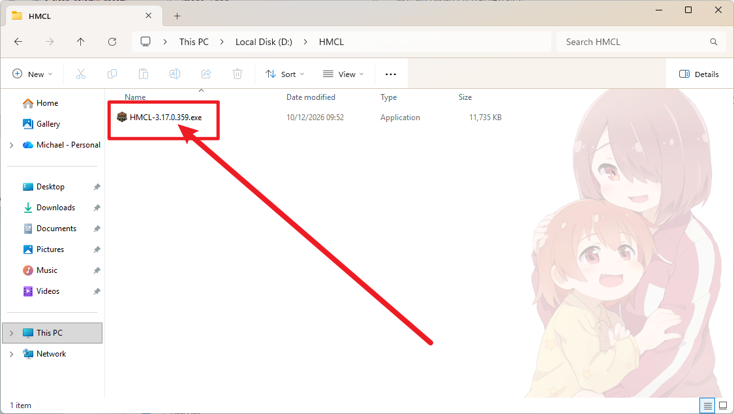
Task: Open the View dropdown menu
Action: tap(343, 74)
